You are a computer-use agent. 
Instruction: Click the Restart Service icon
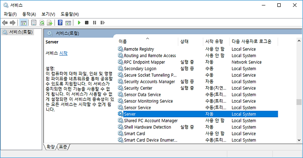pyautogui.click(x=102, y=23)
